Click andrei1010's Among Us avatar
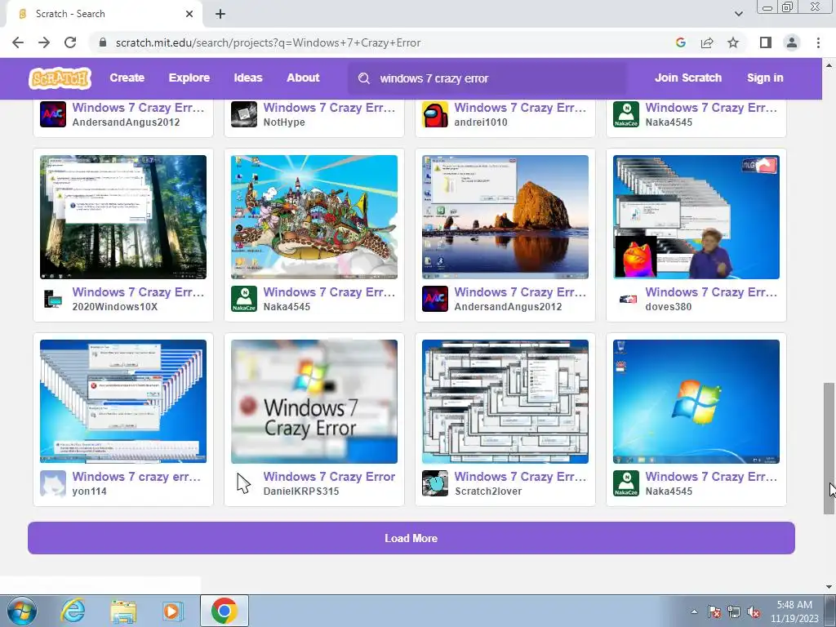The image size is (836, 627). pyautogui.click(x=435, y=114)
